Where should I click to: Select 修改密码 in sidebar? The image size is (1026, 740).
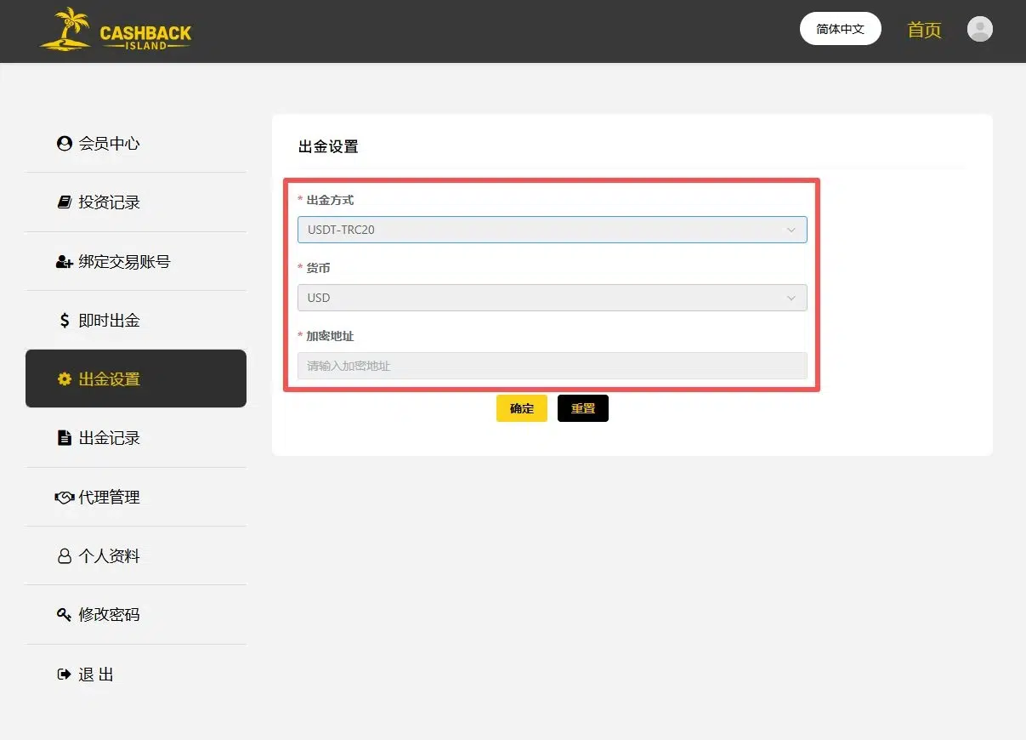coord(136,615)
